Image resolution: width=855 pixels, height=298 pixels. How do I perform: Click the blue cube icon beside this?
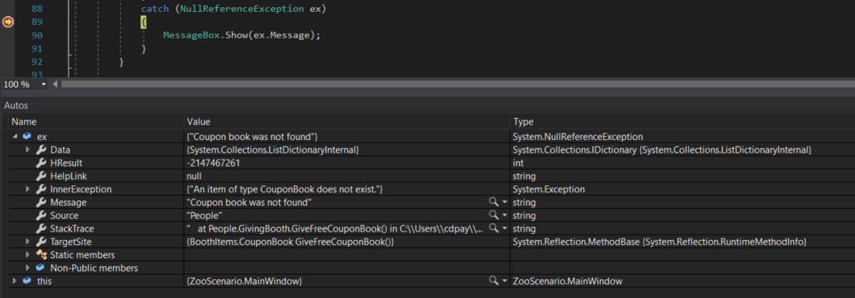[x=27, y=281]
